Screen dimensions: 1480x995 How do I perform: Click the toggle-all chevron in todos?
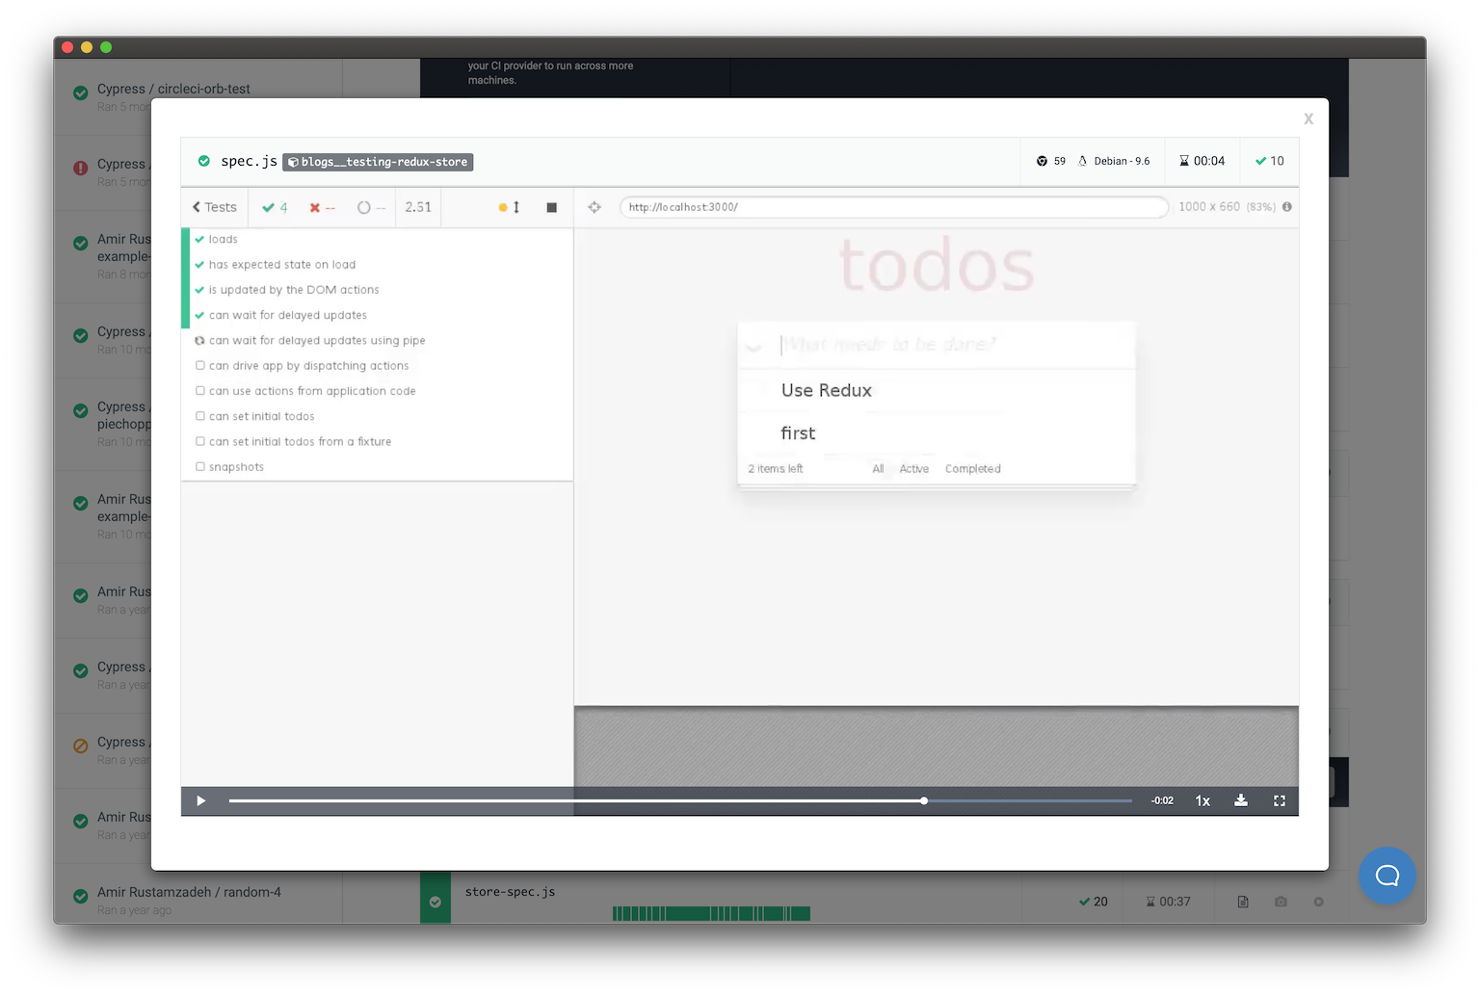pos(754,347)
